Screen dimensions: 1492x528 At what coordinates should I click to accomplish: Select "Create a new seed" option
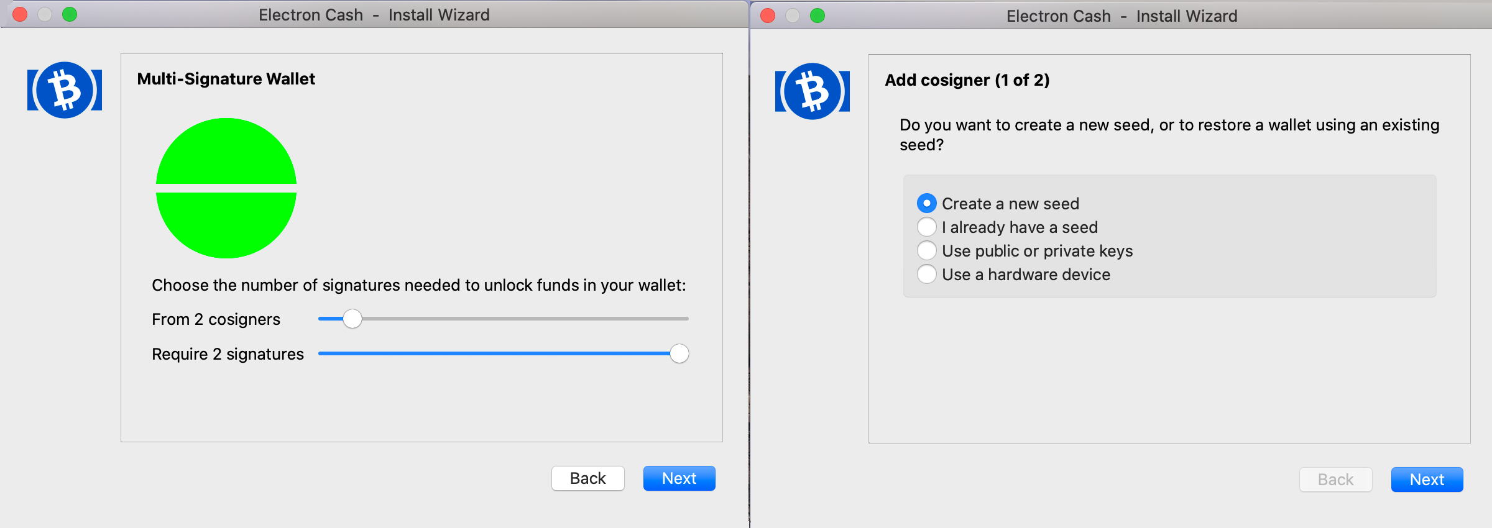(927, 204)
